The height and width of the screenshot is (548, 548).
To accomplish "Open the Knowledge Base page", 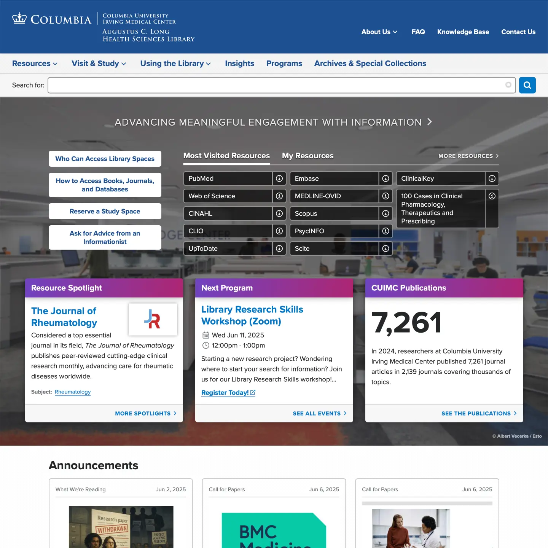I will pyautogui.click(x=463, y=32).
